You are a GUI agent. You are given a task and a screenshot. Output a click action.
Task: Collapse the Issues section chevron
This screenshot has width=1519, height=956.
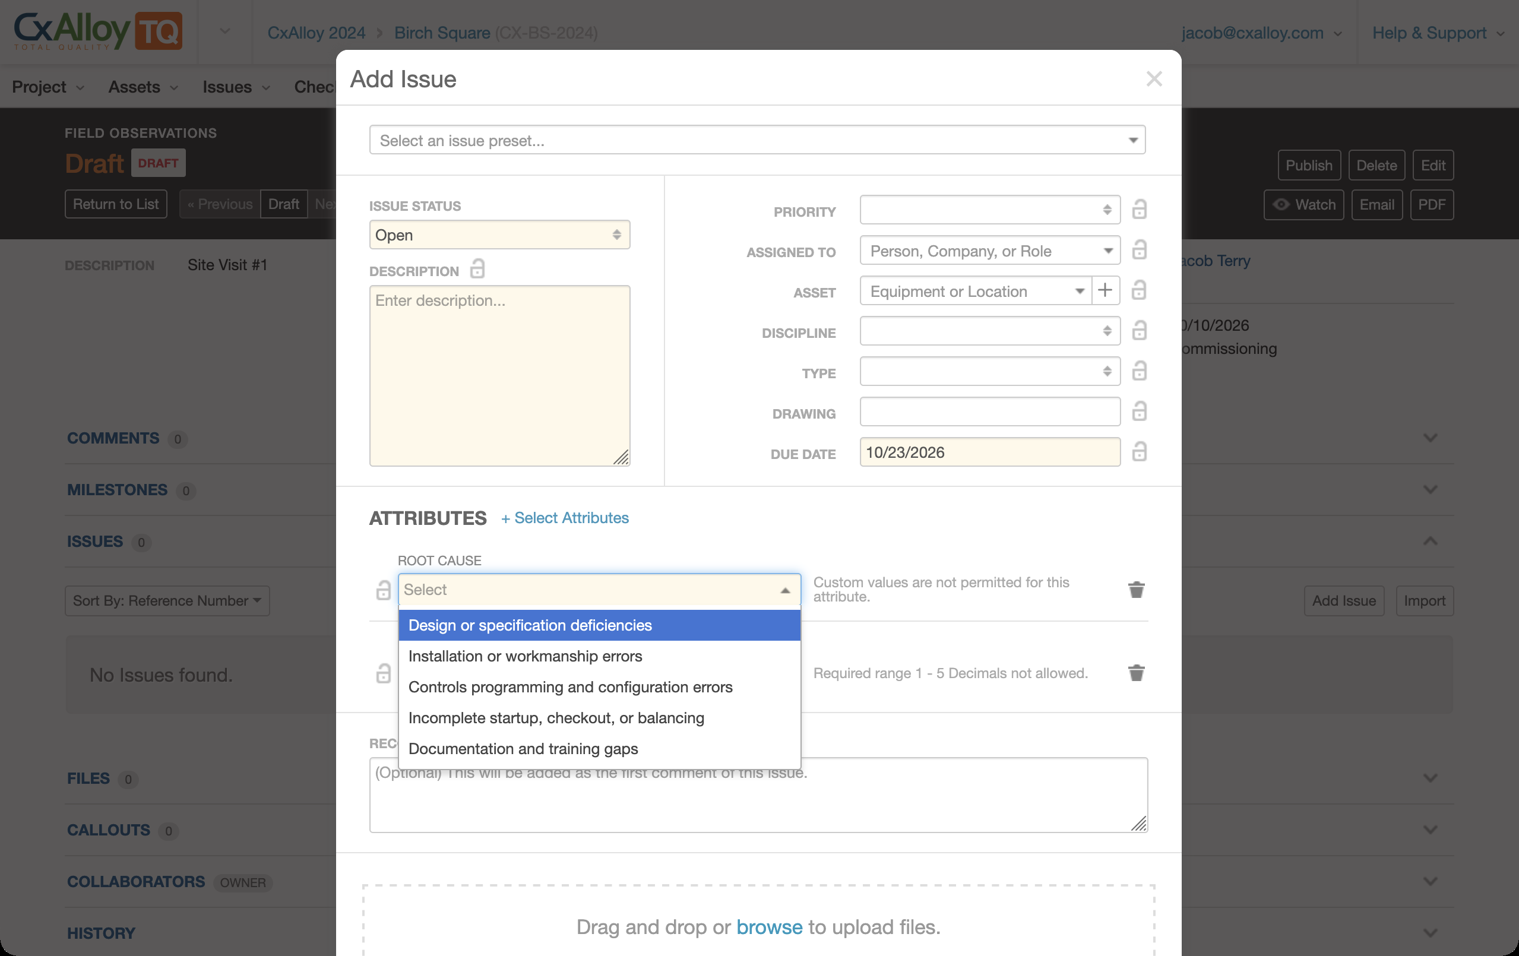click(1430, 541)
